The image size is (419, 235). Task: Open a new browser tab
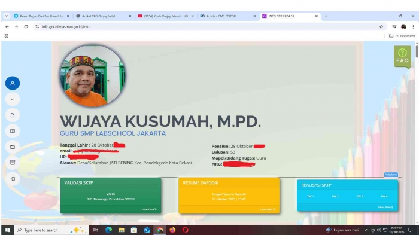pos(326,16)
